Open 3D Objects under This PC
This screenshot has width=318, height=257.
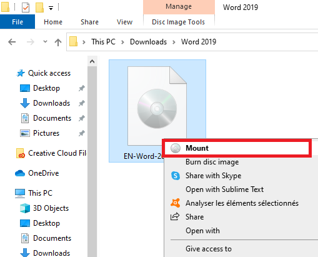pos(51,208)
